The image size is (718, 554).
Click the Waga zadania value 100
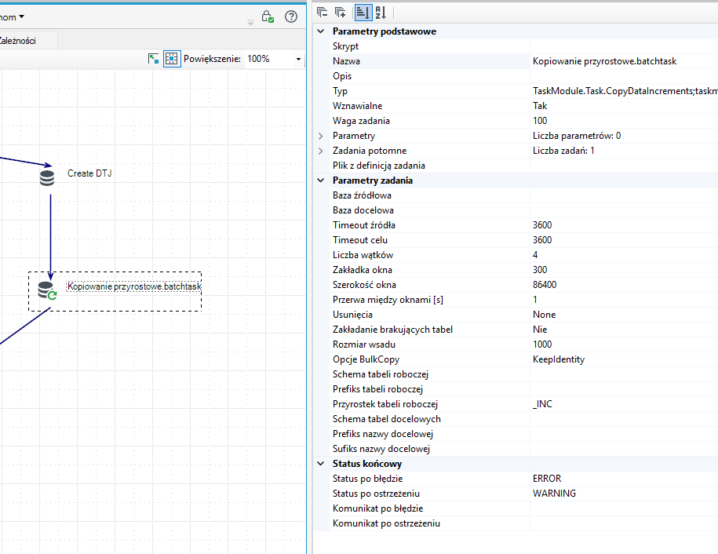click(540, 121)
